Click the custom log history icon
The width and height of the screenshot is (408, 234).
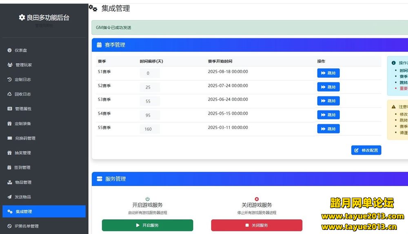[x=9, y=80]
